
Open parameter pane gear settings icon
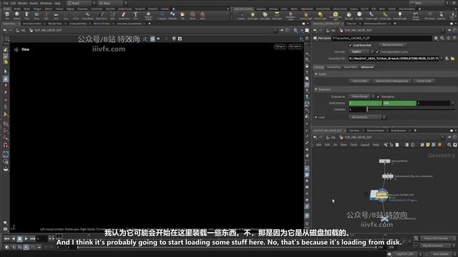pos(436,38)
